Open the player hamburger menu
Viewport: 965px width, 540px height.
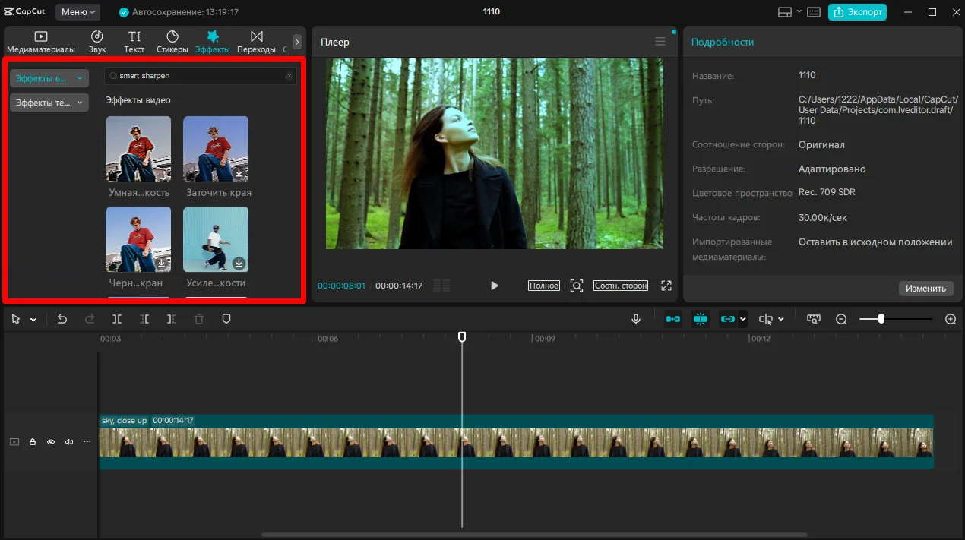click(660, 42)
